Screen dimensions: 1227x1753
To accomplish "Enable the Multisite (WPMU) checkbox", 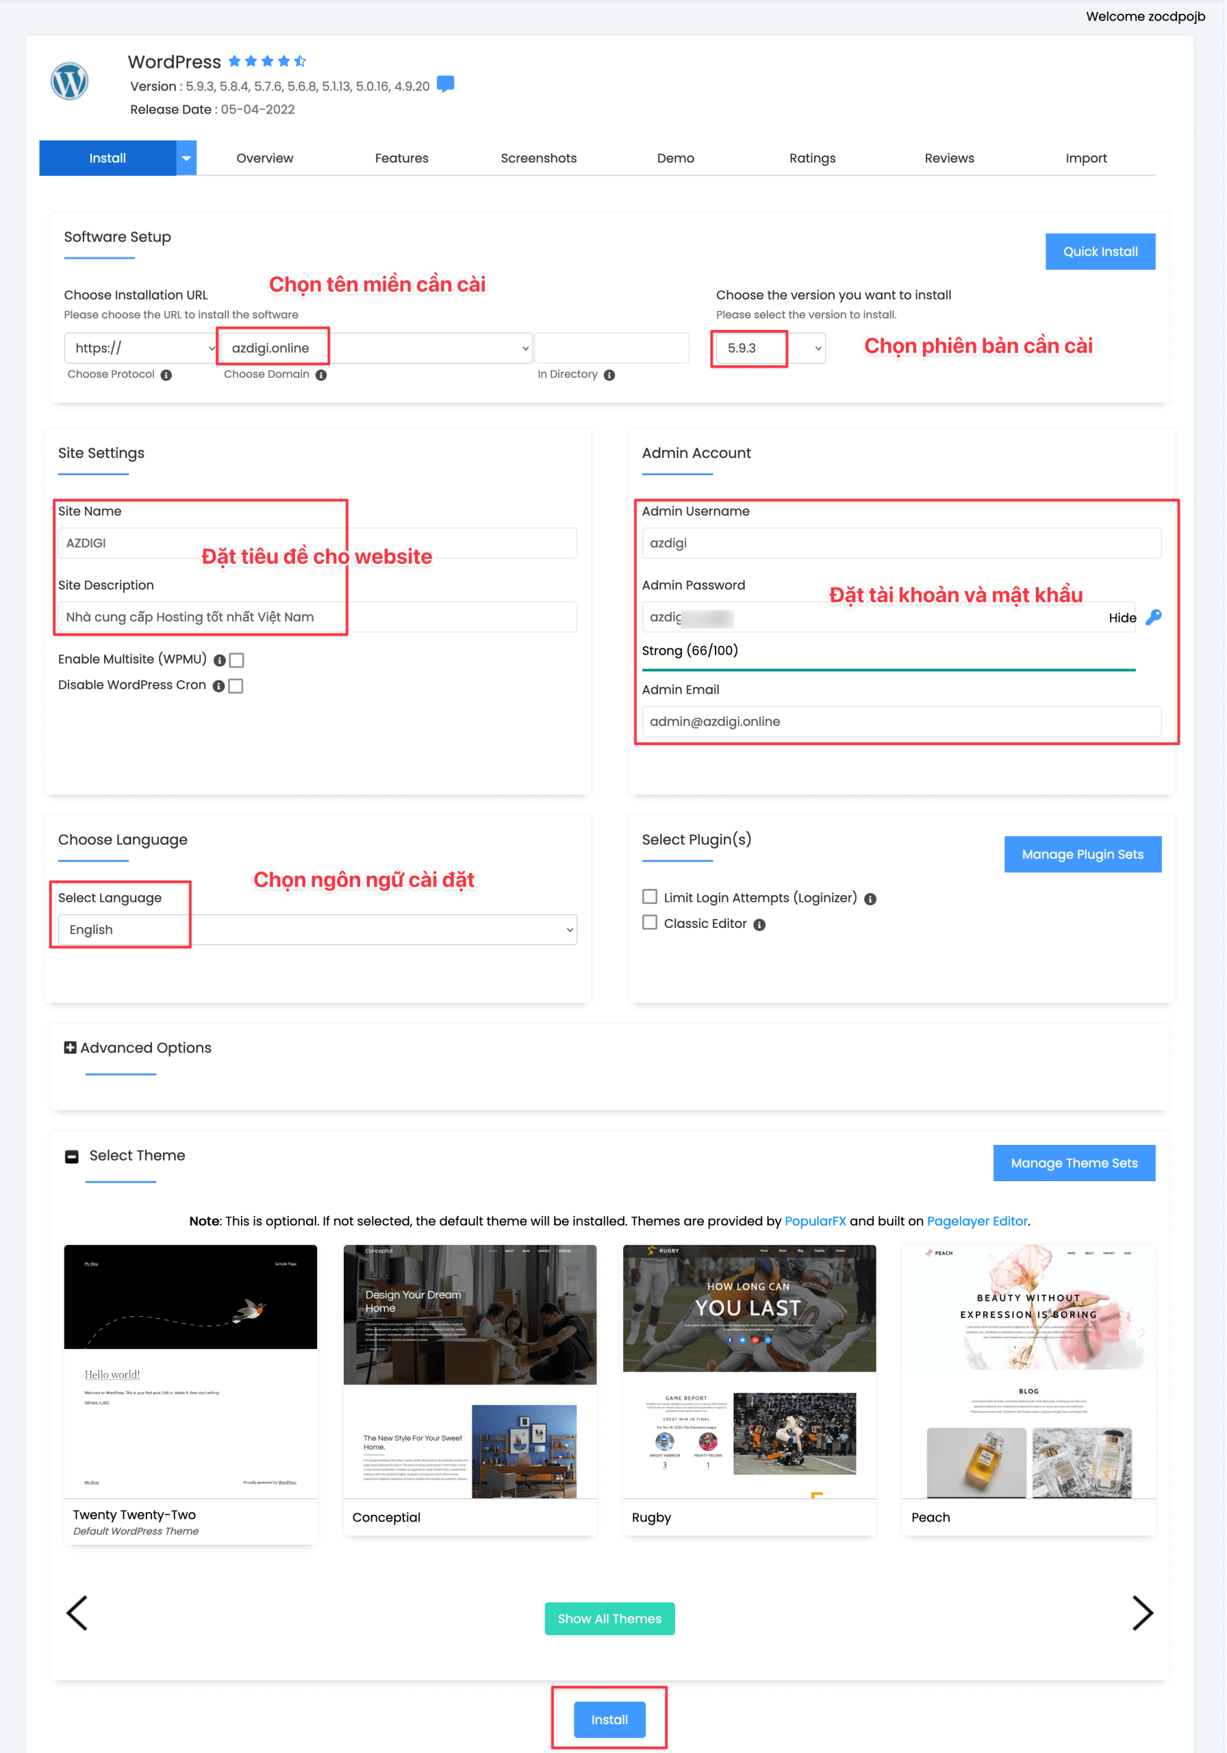I will point(237,659).
